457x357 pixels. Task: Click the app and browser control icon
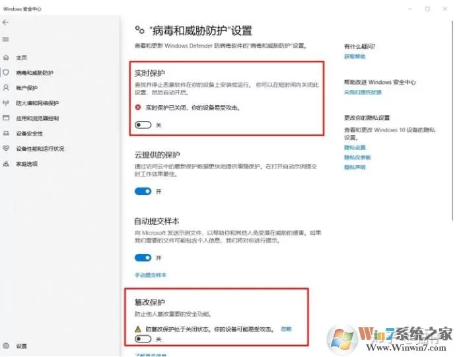click(x=6, y=118)
